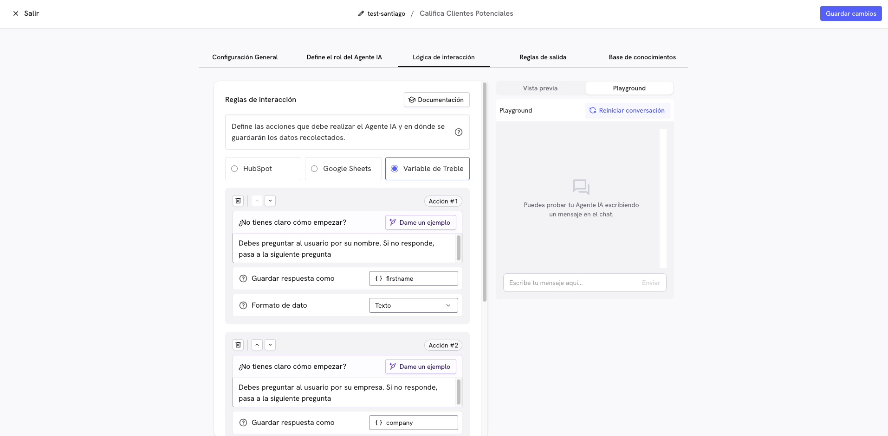Viewport: 888px width, 436px height.
Task: Open the Texto format dropdown
Action: pos(414,305)
